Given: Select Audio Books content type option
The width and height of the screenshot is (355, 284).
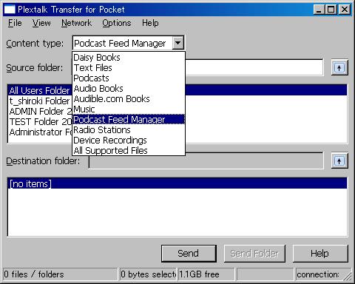Looking at the screenshot, I should point(129,88).
